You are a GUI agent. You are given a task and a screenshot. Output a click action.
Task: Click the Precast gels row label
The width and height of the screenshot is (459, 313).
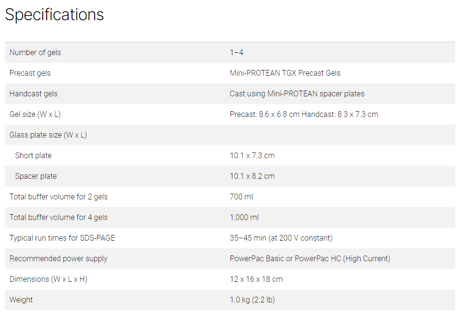pos(30,73)
